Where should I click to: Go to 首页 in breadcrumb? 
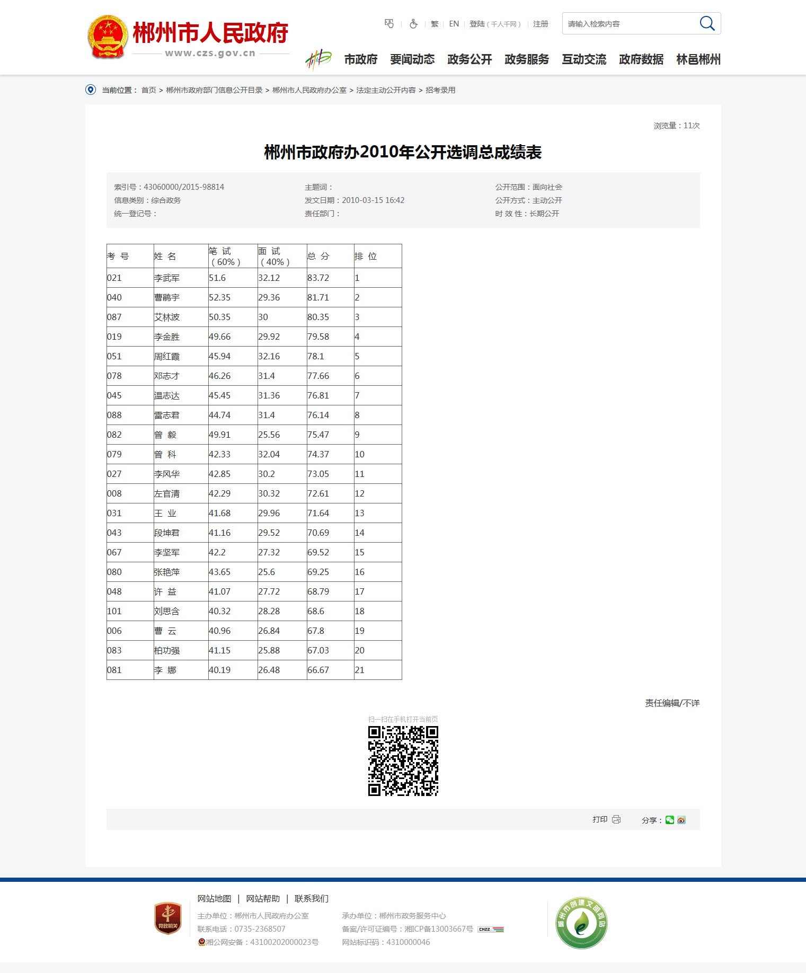pos(148,90)
